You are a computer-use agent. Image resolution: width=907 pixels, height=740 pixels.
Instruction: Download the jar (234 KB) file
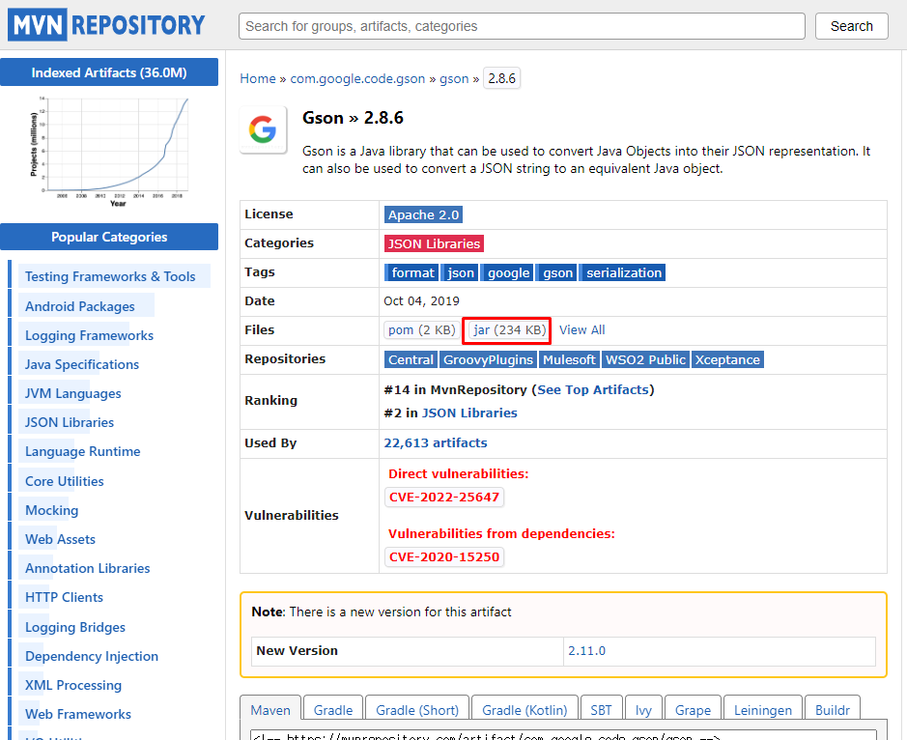click(509, 329)
